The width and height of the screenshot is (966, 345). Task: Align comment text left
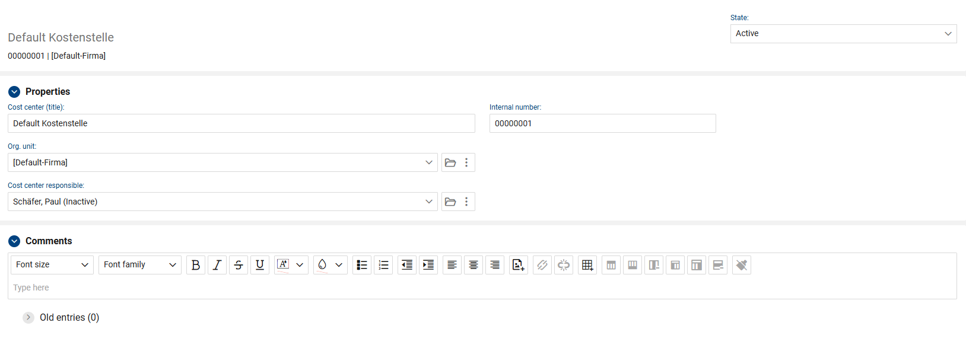click(452, 265)
